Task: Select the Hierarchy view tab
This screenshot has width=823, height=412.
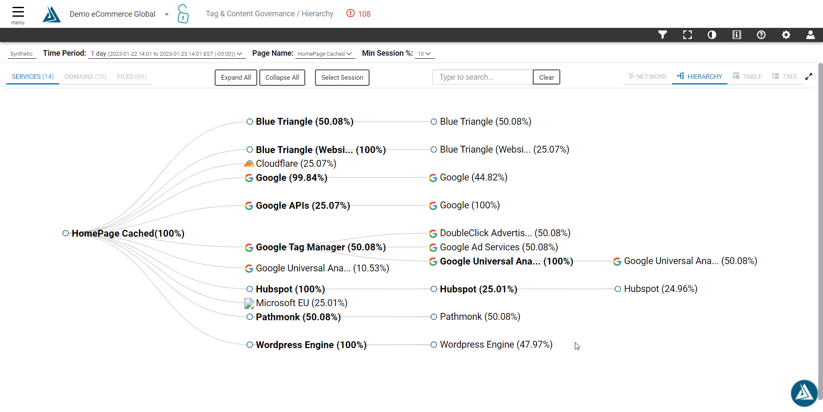Action: [700, 76]
